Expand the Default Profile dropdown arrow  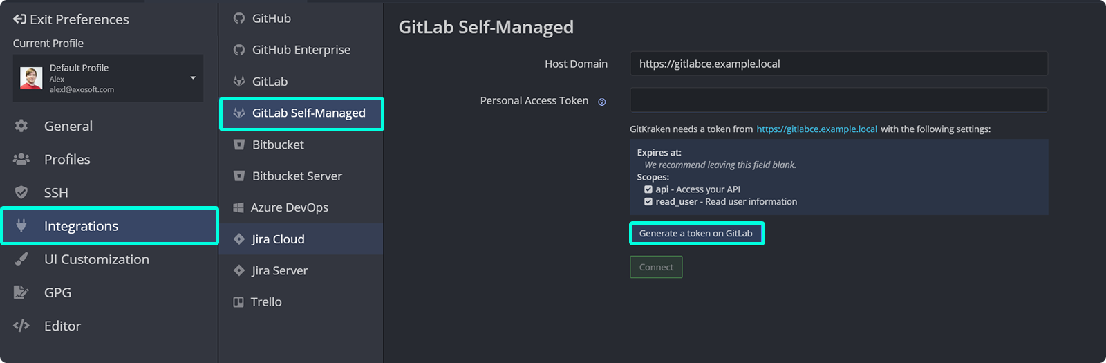pos(193,77)
